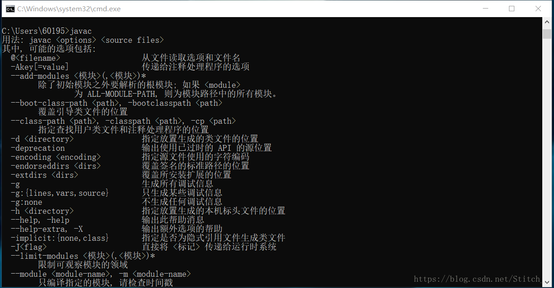
Task: Click the scrollbar up arrow
Action: click(x=547, y=22)
